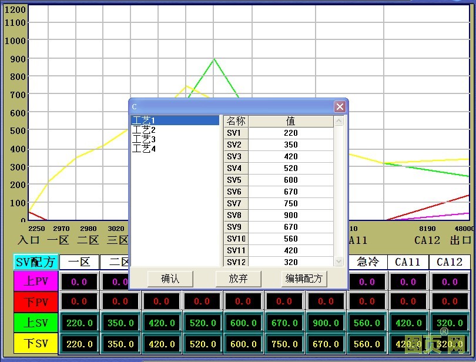The width and height of the screenshot is (476, 362).
Task: Click the red 下PV label
Action: [x=36, y=301]
